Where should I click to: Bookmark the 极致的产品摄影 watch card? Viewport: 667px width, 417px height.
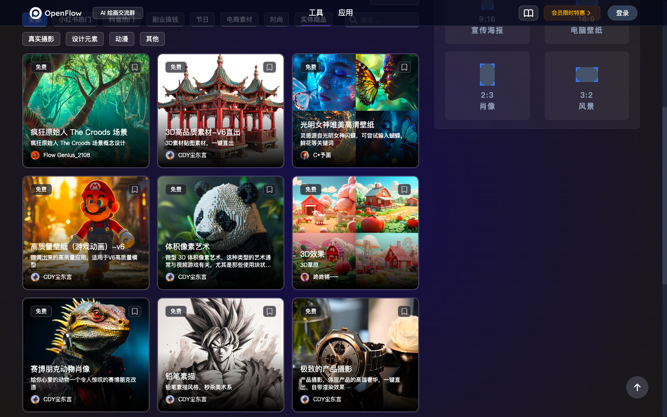404,311
